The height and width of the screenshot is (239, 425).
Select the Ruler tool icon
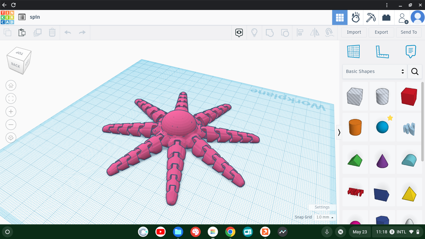(x=382, y=52)
